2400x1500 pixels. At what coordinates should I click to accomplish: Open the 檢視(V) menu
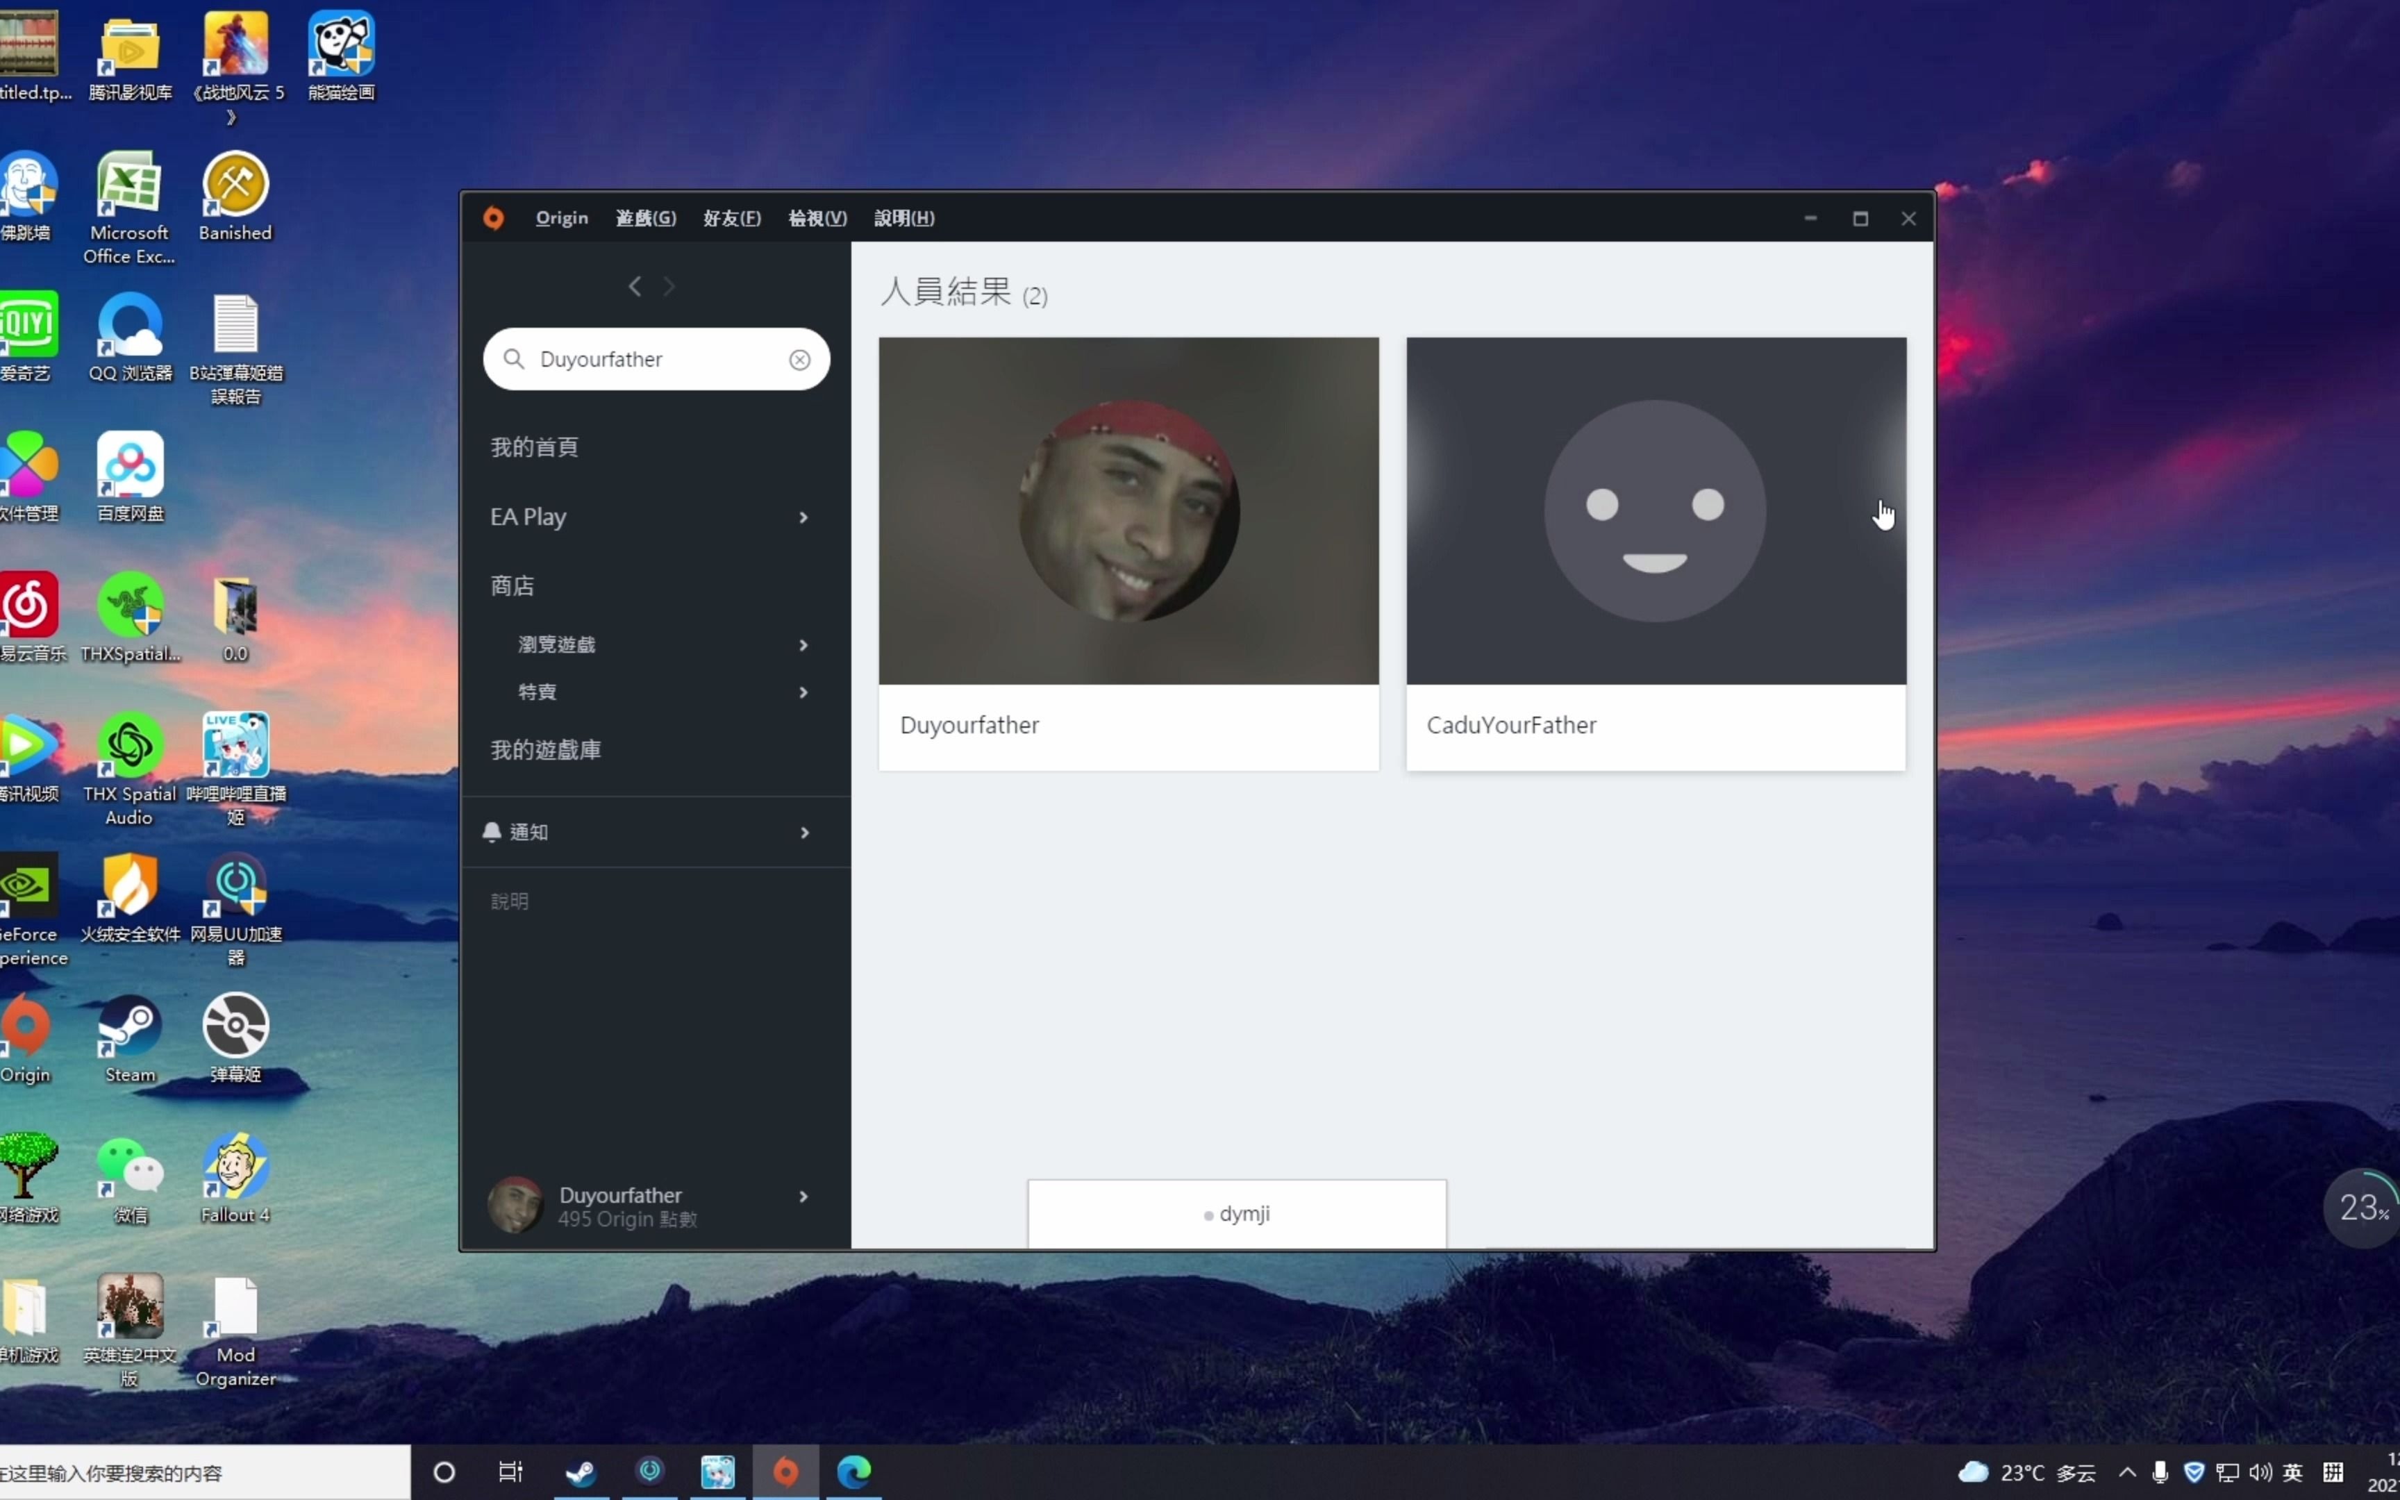click(817, 218)
